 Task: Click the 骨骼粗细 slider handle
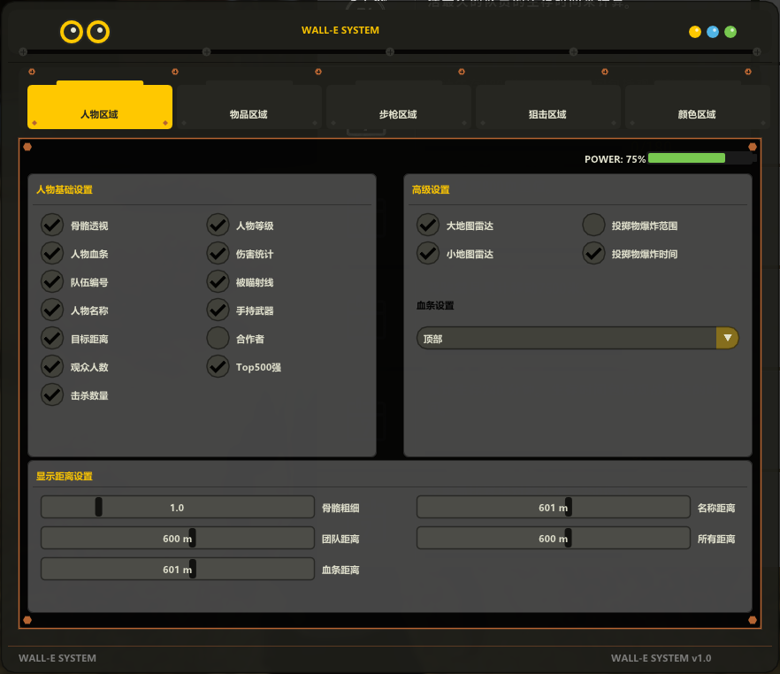(99, 507)
